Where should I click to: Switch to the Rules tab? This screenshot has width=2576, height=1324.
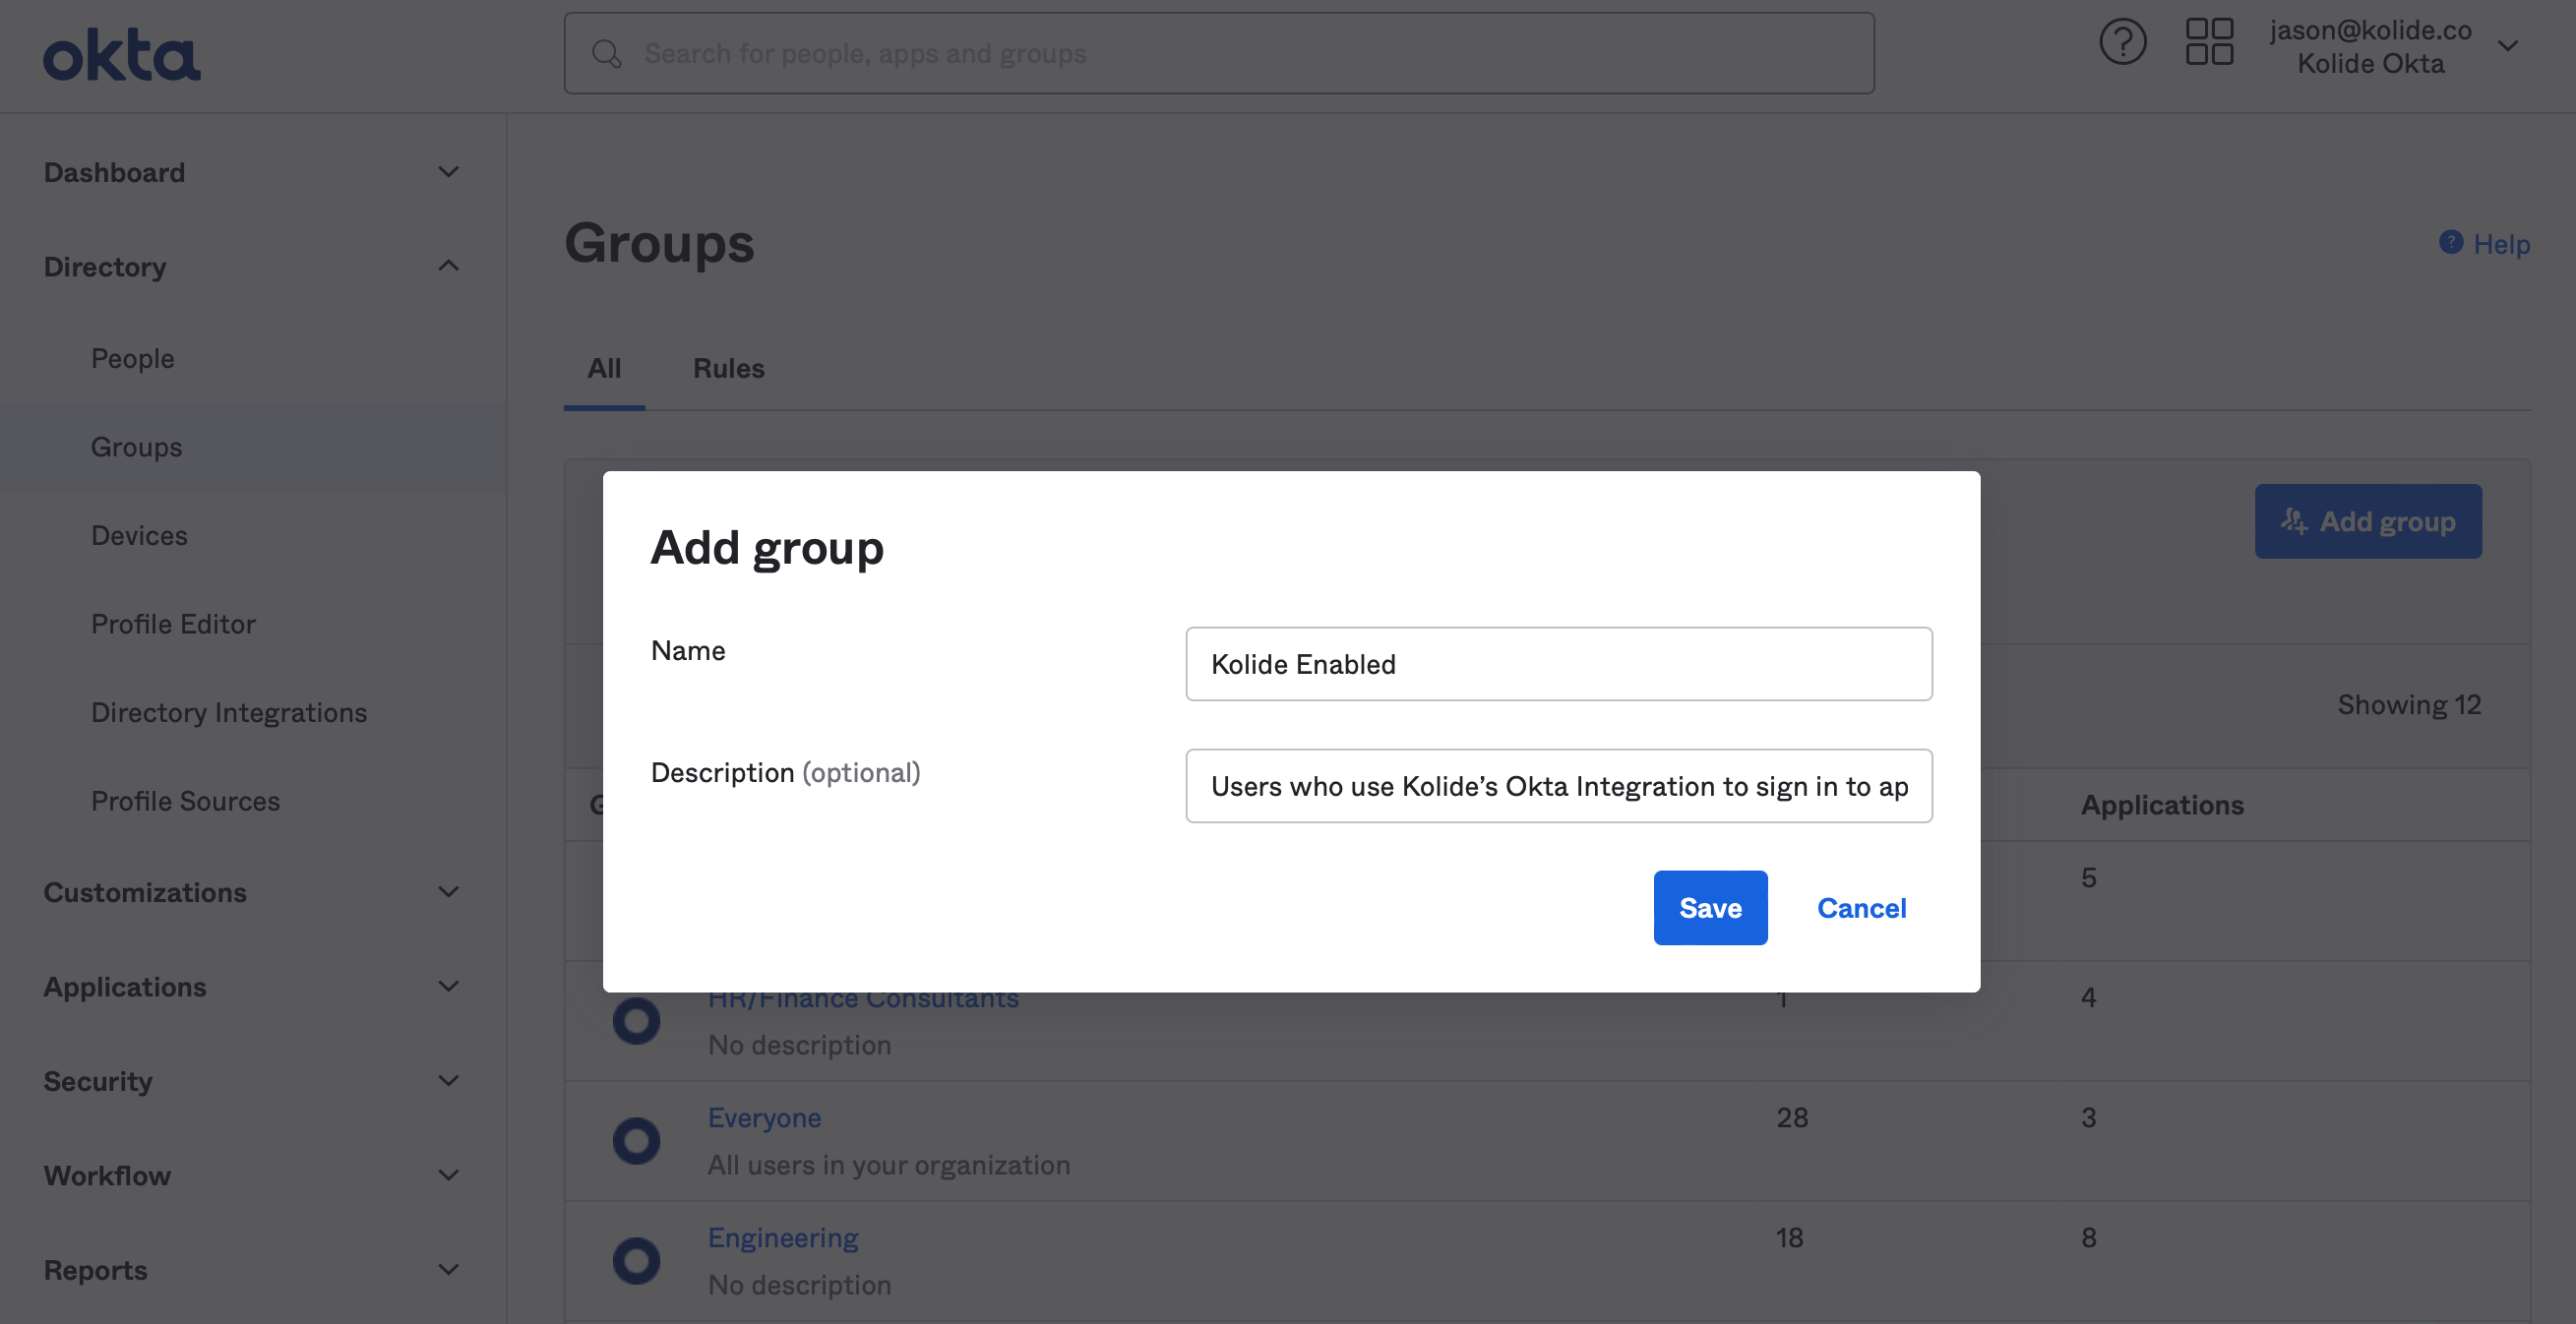click(x=728, y=368)
